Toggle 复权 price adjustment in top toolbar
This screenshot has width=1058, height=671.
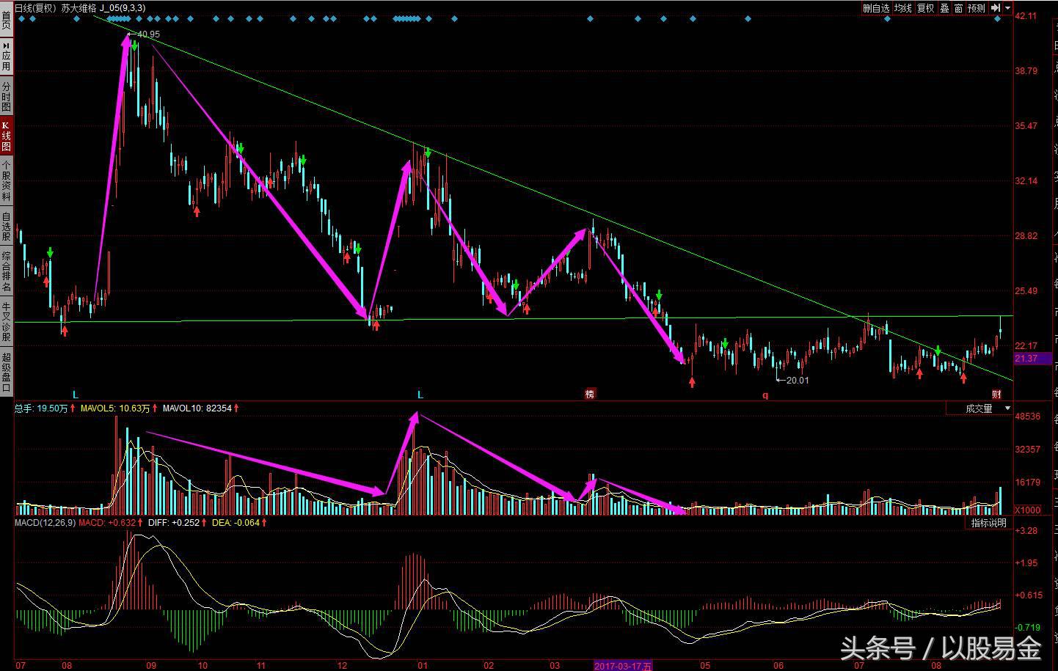[926, 8]
